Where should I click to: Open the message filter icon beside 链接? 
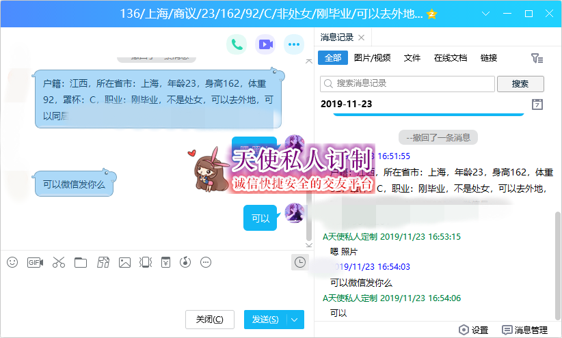click(x=537, y=59)
